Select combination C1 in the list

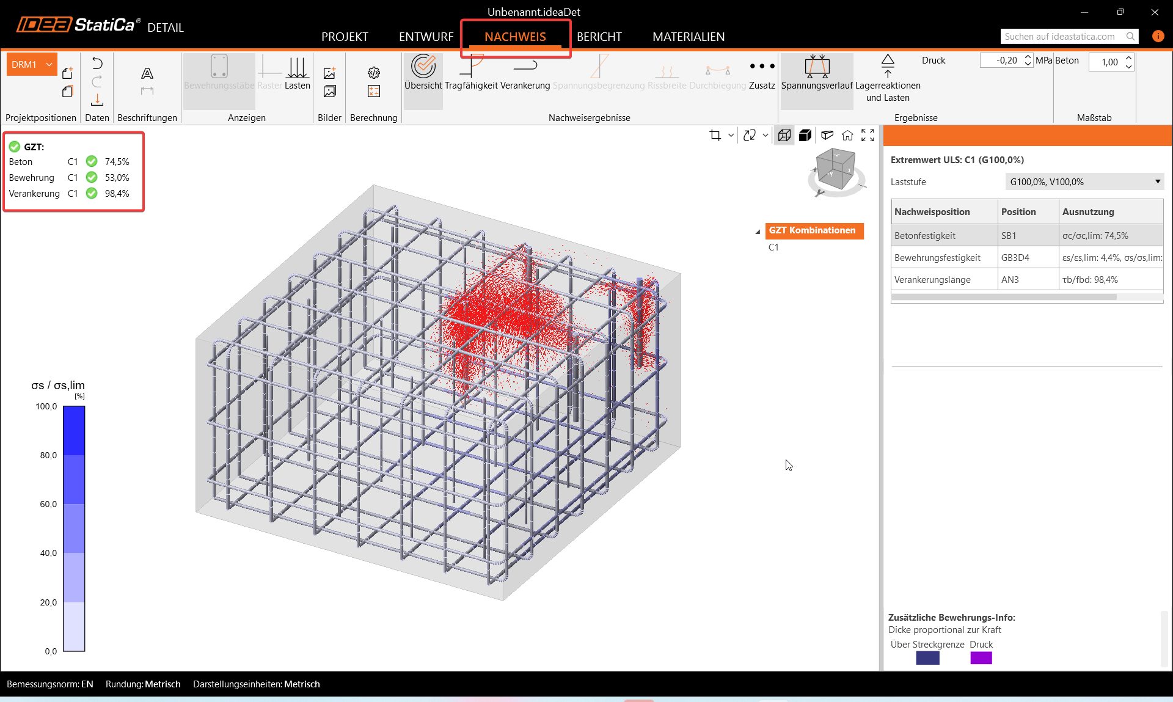coord(773,247)
